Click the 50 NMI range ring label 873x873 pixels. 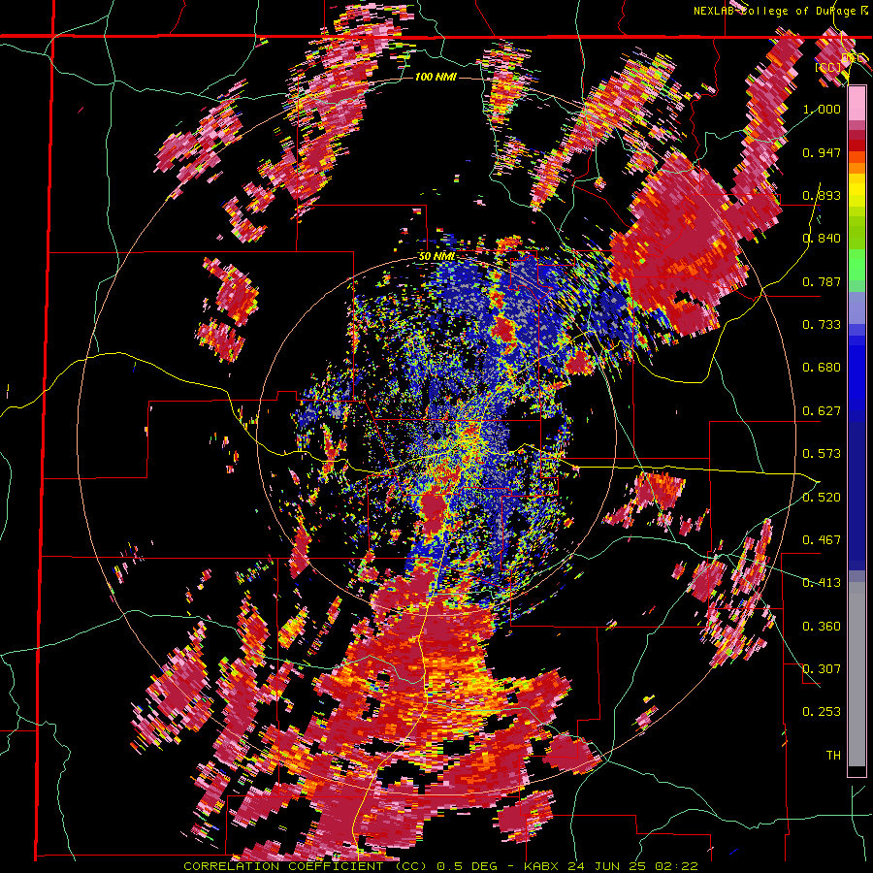pyautogui.click(x=436, y=257)
